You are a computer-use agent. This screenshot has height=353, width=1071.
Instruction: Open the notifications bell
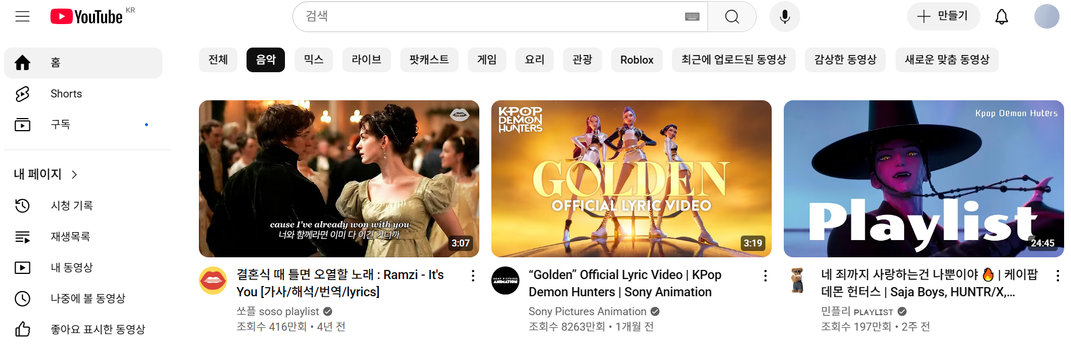pyautogui.click(x=1002, y=17)
